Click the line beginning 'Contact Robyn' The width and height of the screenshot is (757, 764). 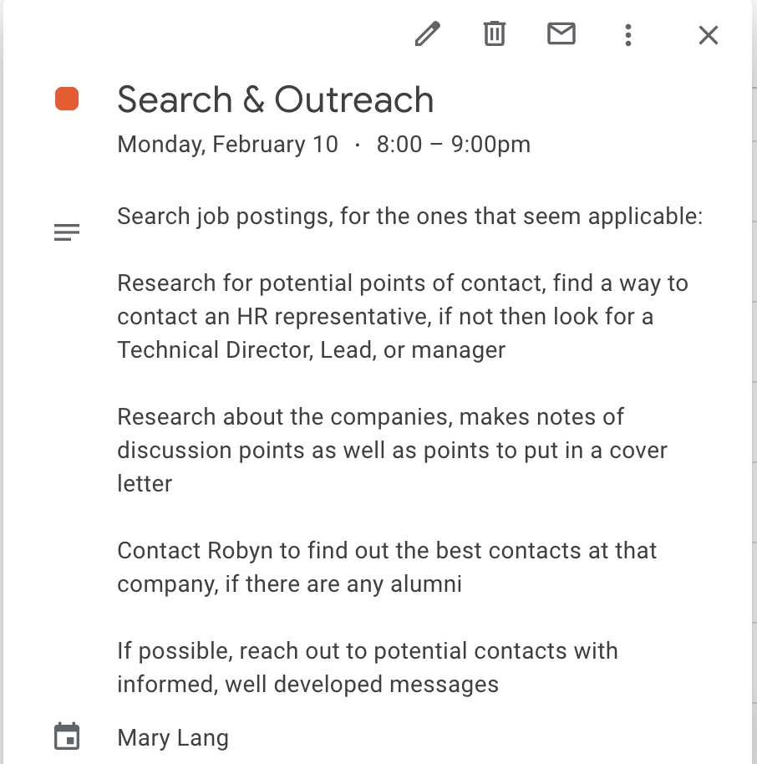pos(387,551)
